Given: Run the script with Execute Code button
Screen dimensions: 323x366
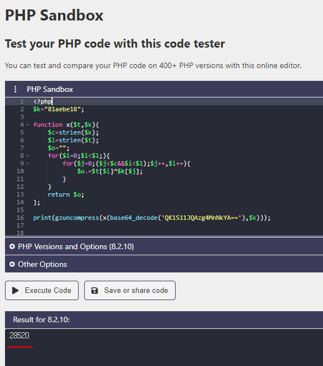Looking at the screenshot, I should [42, 290].
